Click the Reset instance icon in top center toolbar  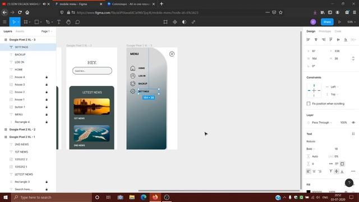coord(165,22)
